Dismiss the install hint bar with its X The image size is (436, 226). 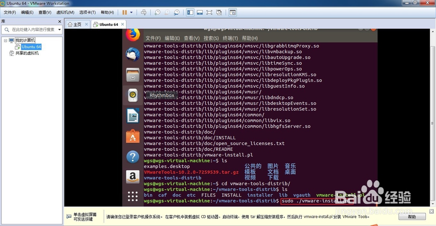point(432,211)
